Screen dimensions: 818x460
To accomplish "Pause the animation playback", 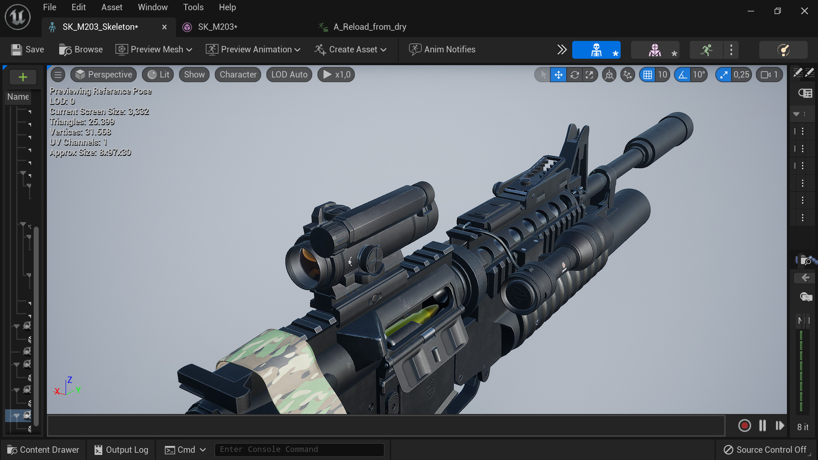I will click(x=762, y=426).
